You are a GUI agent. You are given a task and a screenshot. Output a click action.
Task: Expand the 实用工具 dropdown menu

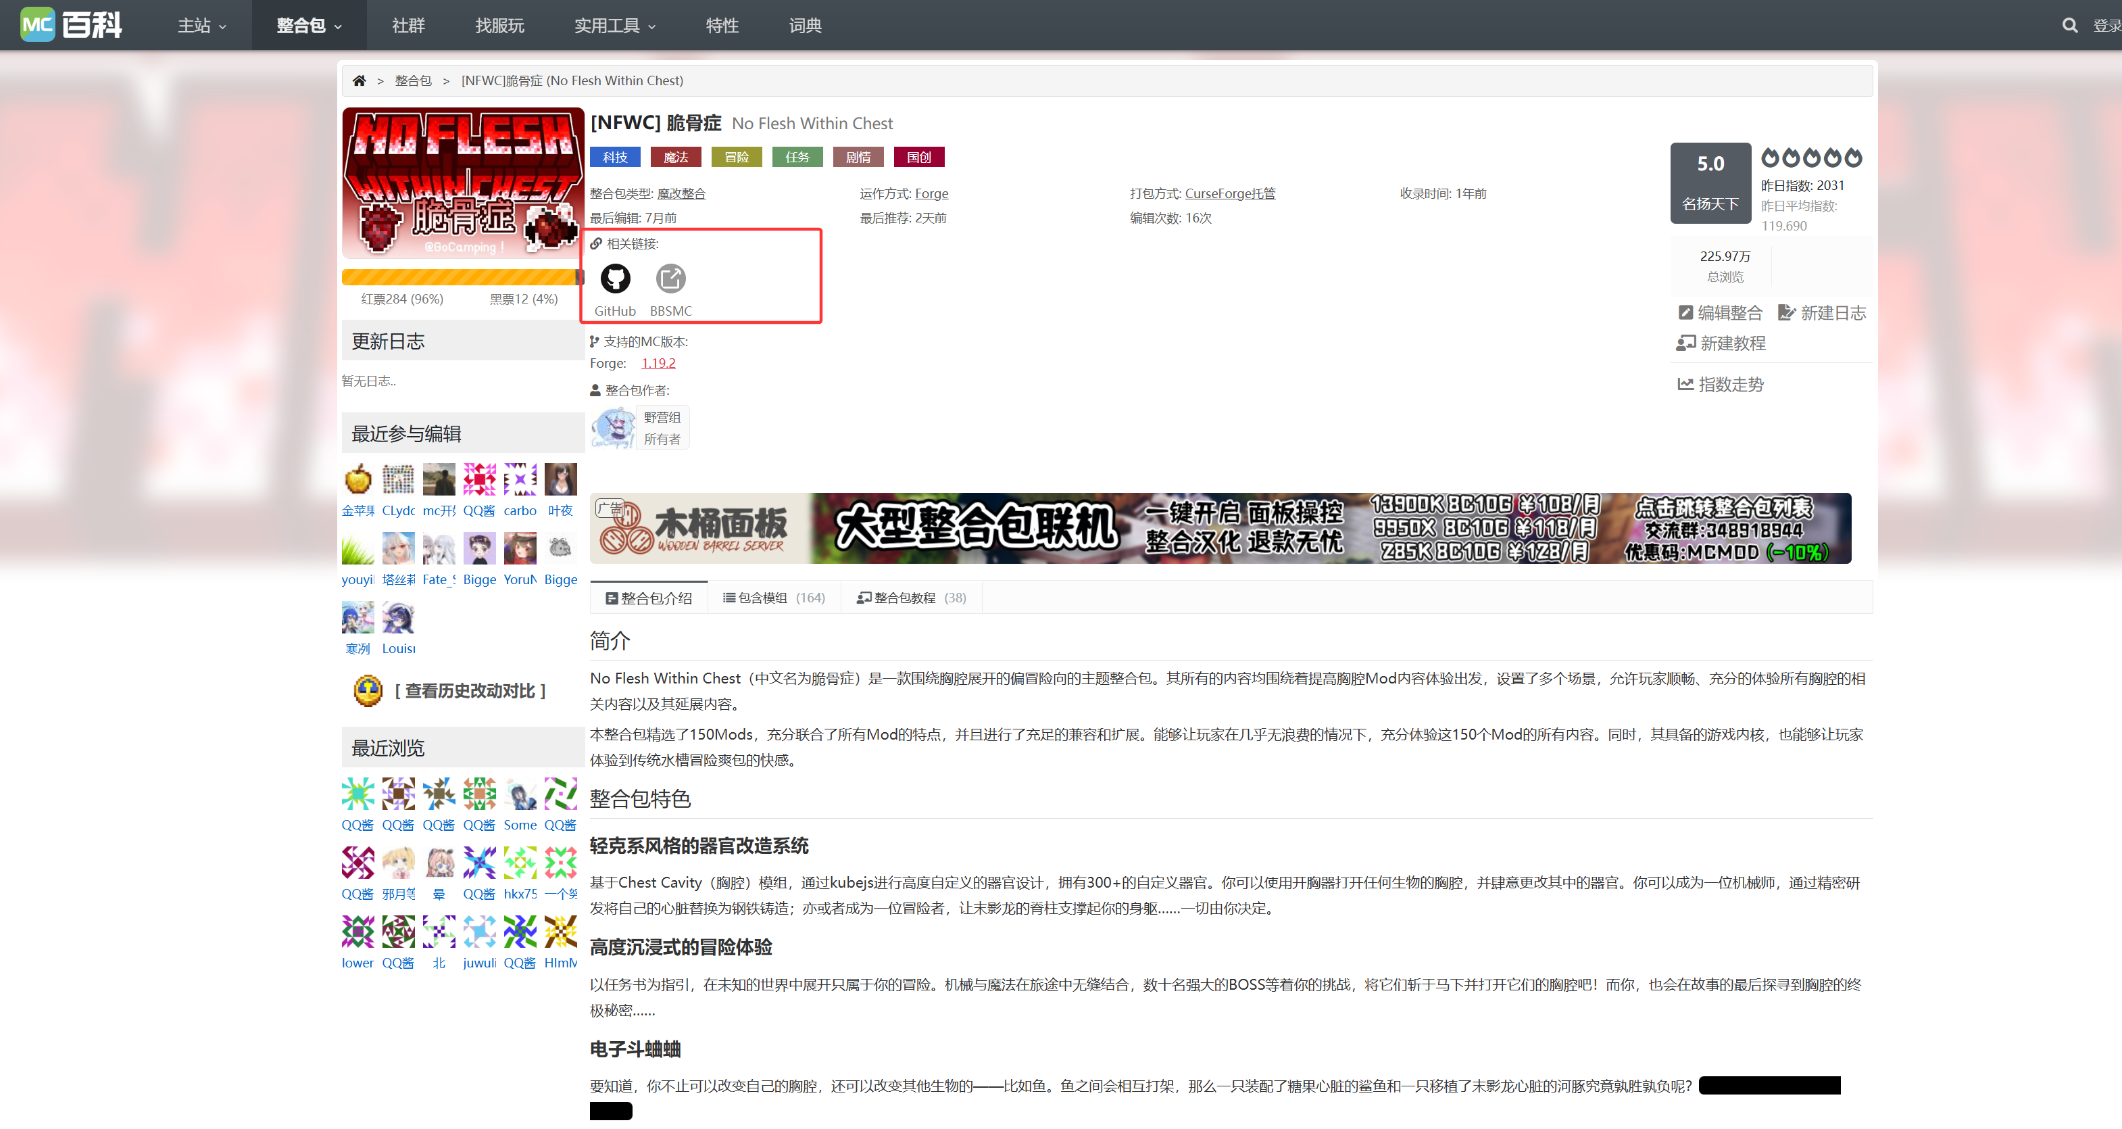614,26
